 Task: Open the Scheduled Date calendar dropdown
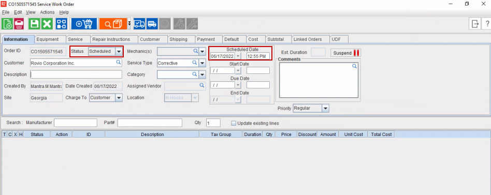tap(238, 56)
